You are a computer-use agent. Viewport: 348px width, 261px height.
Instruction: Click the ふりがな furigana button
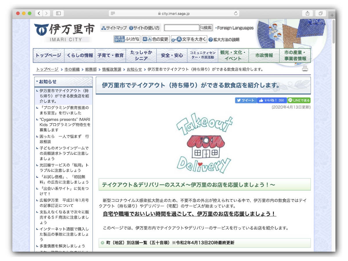click(127, 39)
